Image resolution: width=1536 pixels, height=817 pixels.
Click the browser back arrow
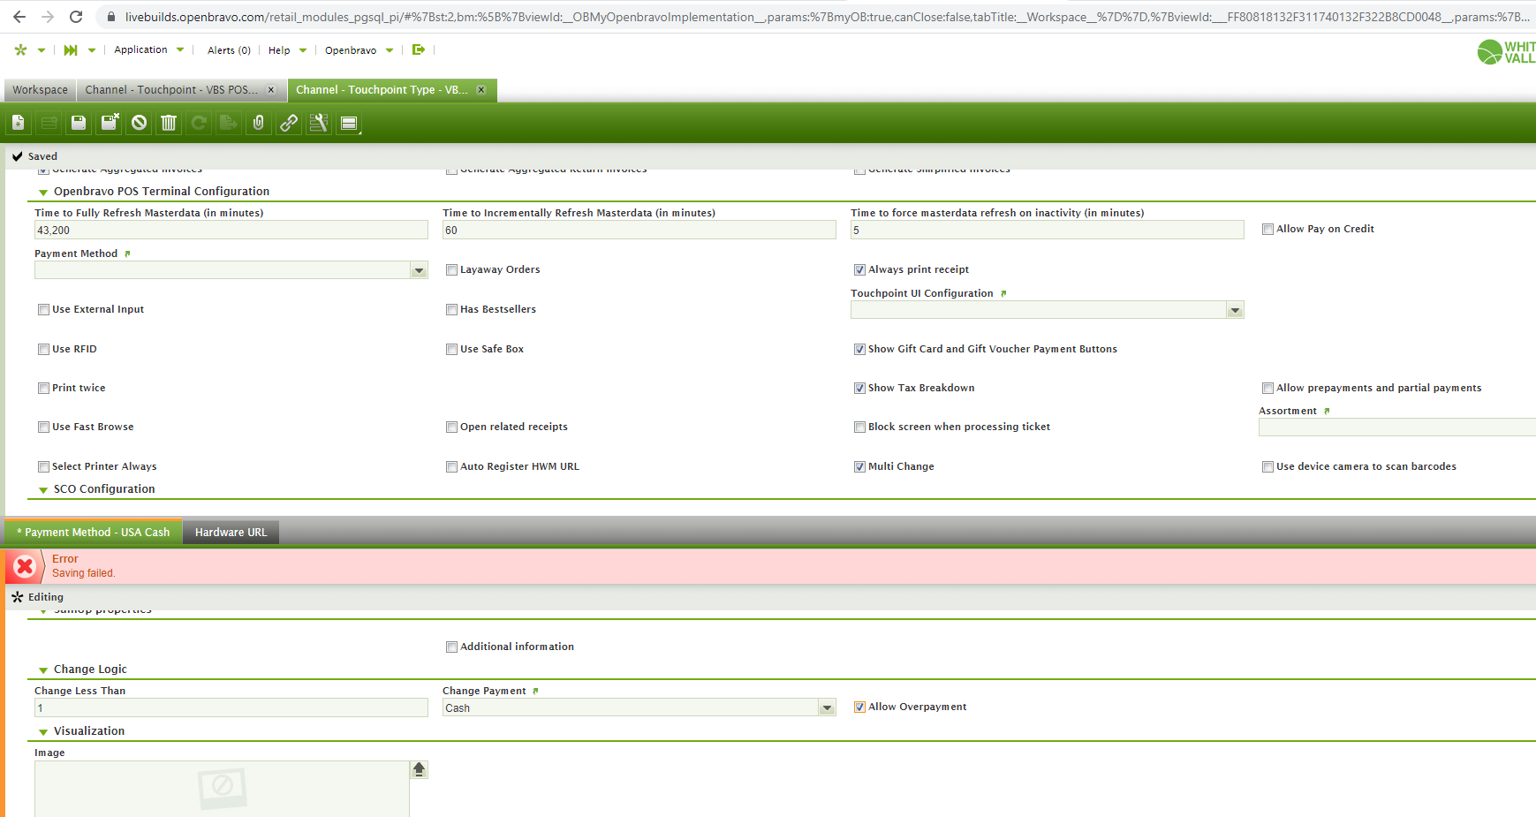pos(19,17)
